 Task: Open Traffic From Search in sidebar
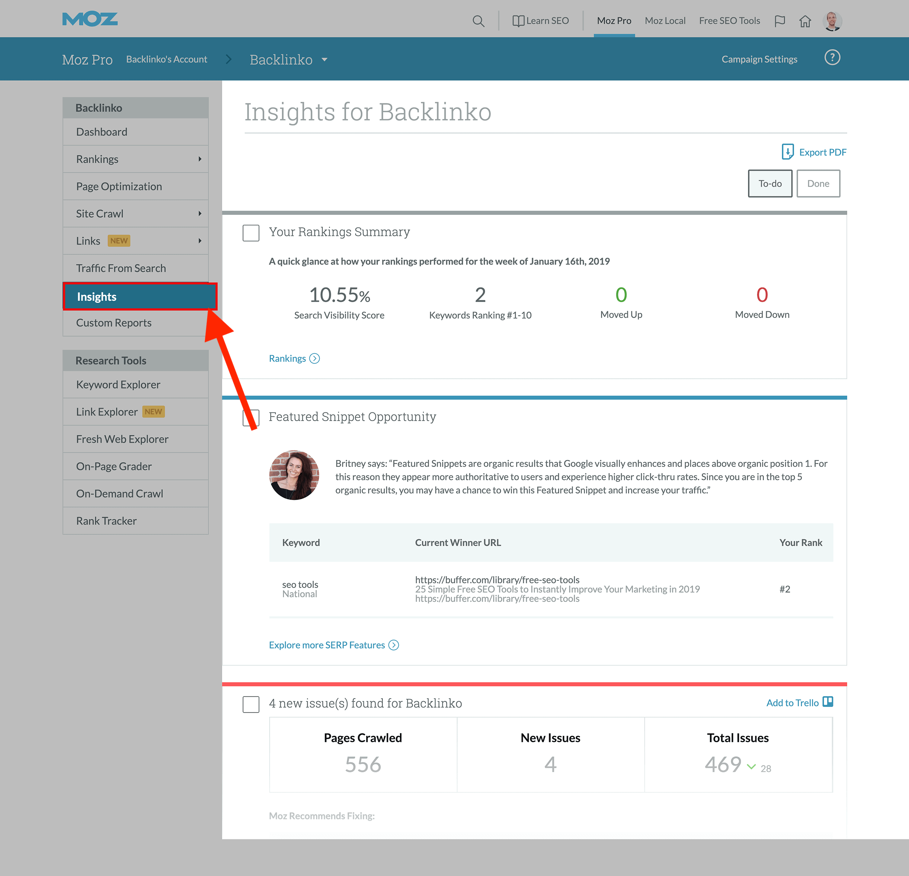click(x=135, y=268)
